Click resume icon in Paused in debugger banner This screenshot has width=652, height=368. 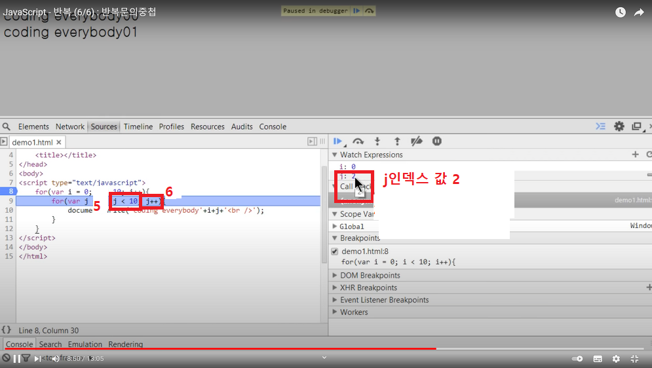click(x=356, y=10)
